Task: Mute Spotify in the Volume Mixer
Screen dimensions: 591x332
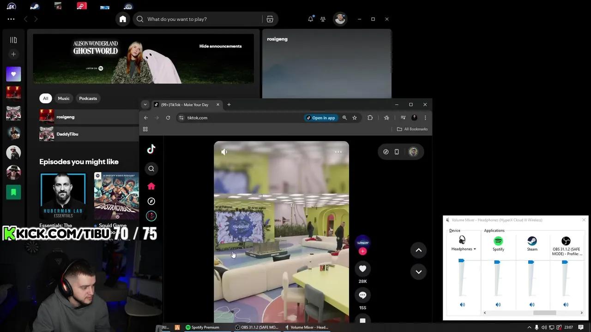Action: (498, 305)
